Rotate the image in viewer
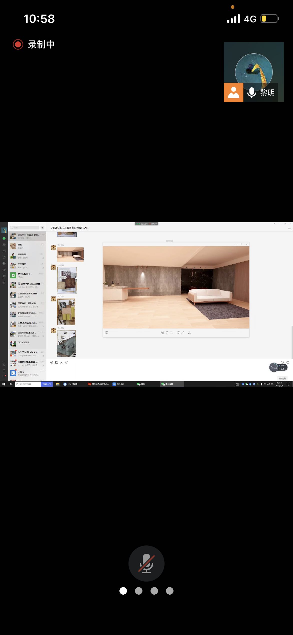The height and width of the screenshot is (635, 293). point(178,333)
